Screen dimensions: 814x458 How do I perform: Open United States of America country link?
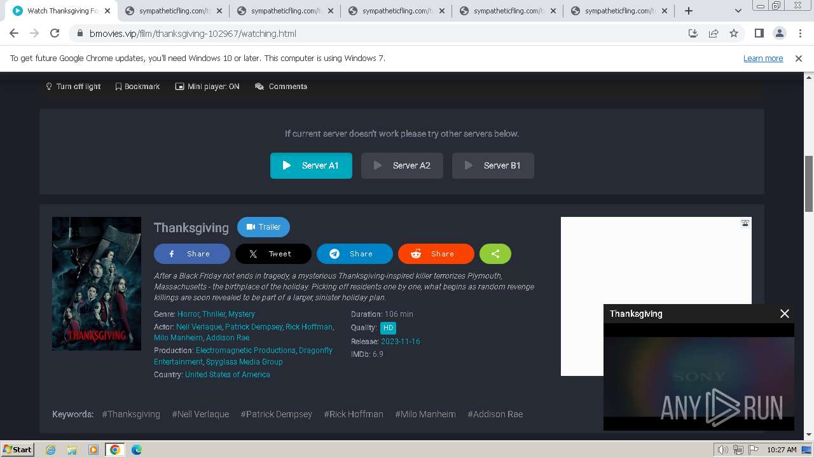point(228,375)
